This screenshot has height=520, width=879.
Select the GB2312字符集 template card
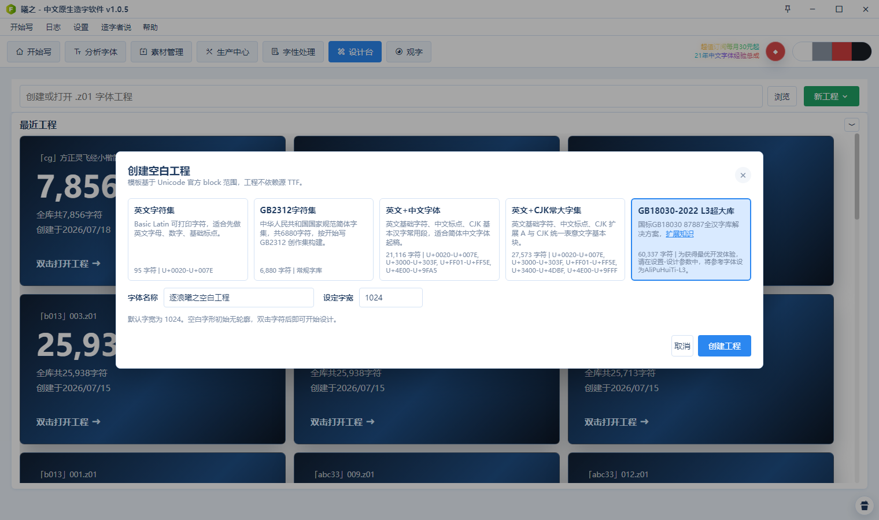tap(313, 239)
